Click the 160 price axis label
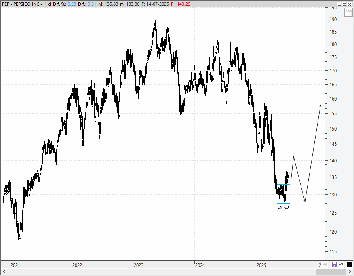This screenshot has width=354, height=276. tap(333, 99)
